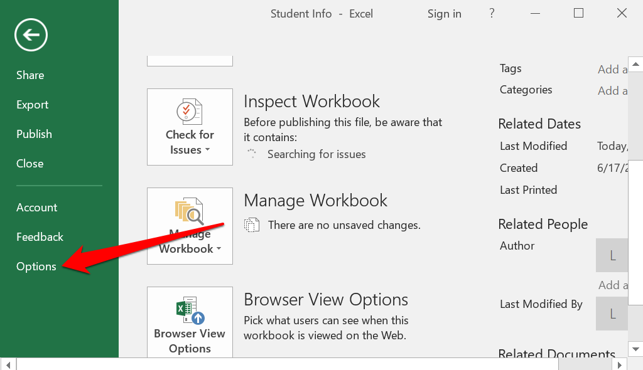Open Options in the left sidebar
This screenshot has height=370, width=643.
(x=36, y=267)
